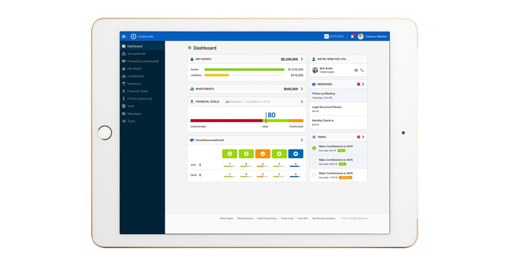
Task: Open Insurance in the sidebar
Action: click(142, 84)
